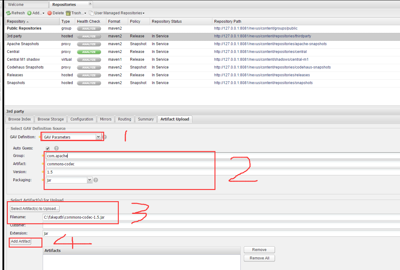Click Analyze button for Apache Snapshots
The image size is (400, 270).
pyautogui.click(x=89, y=44)
